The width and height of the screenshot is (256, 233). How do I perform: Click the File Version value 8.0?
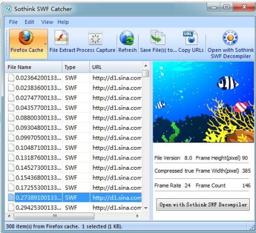tap(188, 158)
